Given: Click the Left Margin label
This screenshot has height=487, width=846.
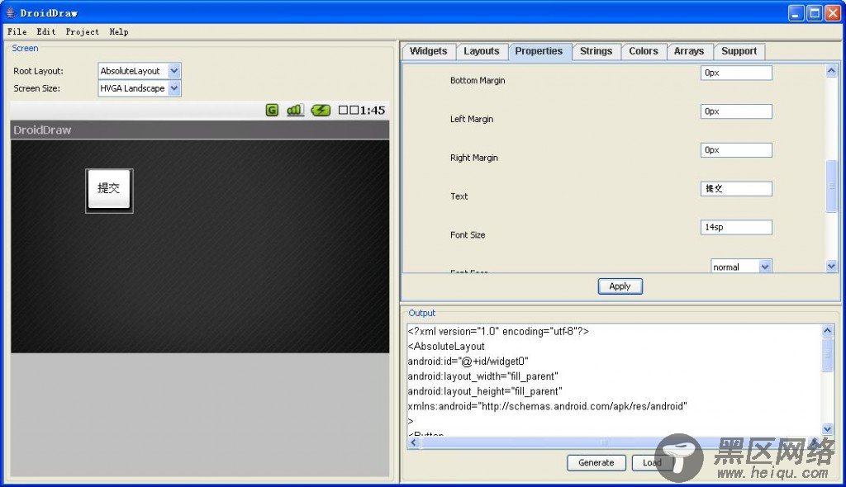Looking at the screenshot, I should tap(472, 119).
